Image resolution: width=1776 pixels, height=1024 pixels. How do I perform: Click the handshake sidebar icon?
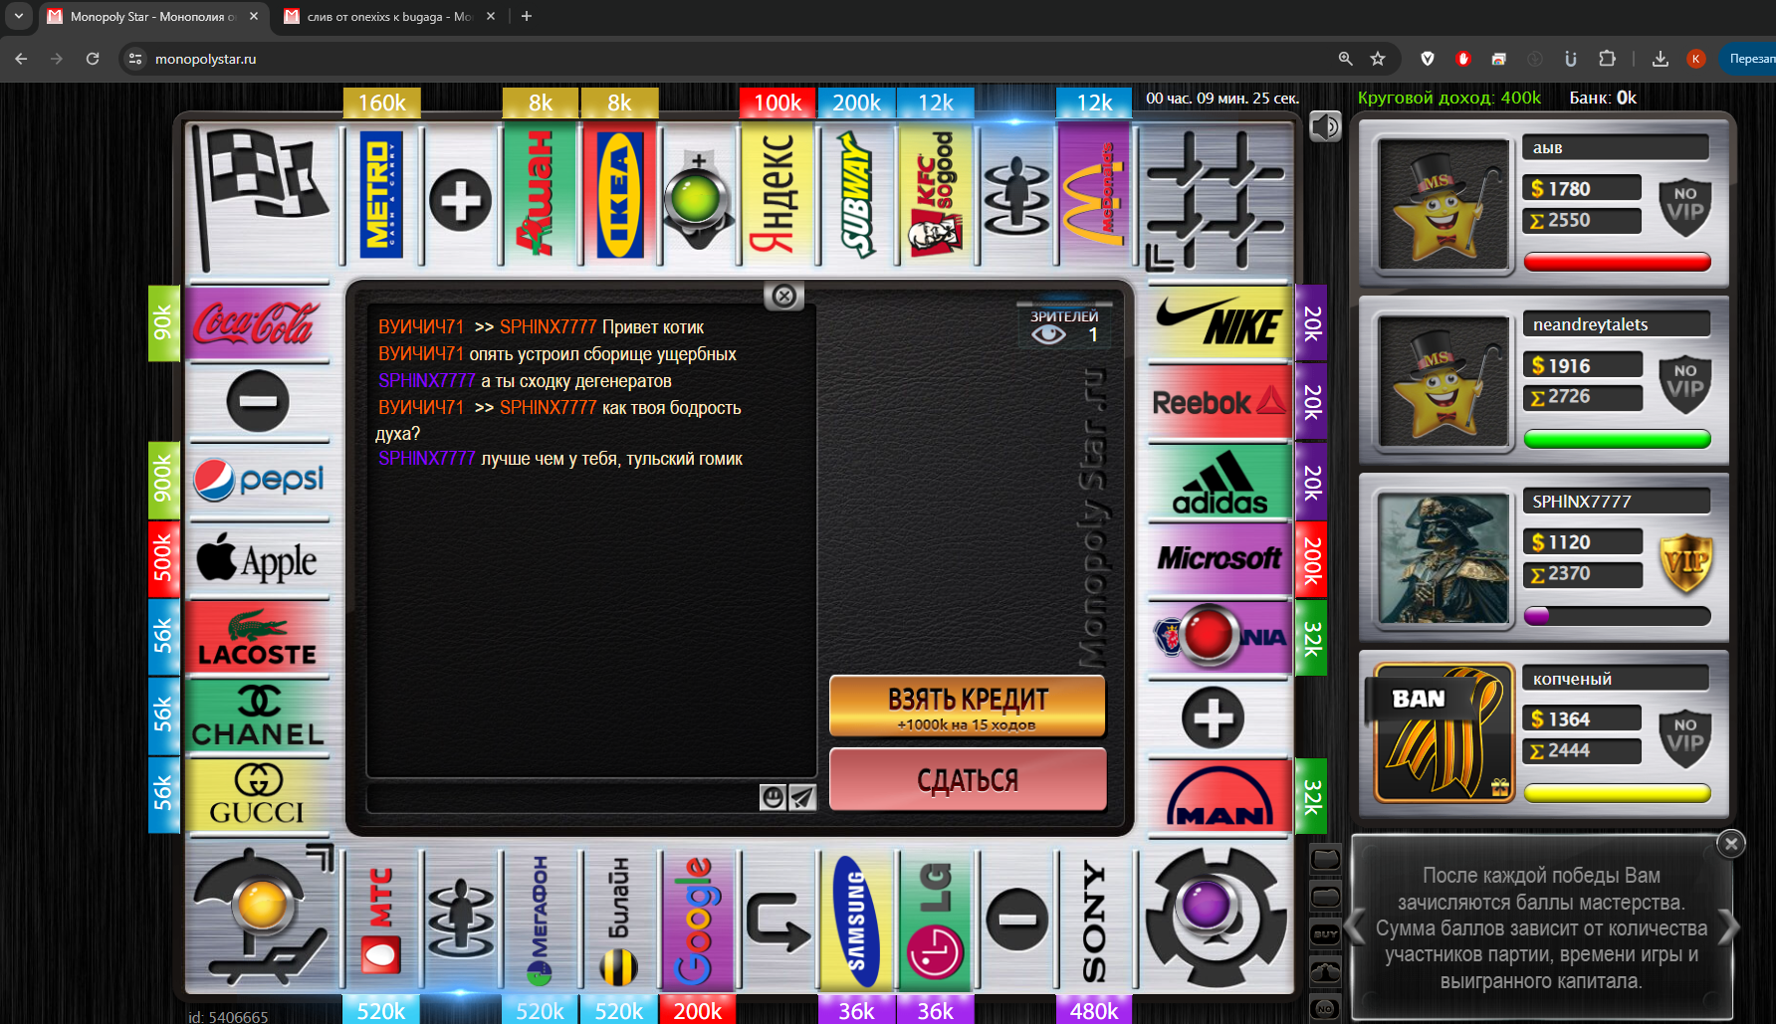click(1325, 971)
